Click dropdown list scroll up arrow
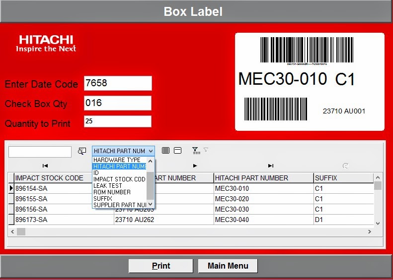This screenshot has width=393, height=280. (151, 161)
